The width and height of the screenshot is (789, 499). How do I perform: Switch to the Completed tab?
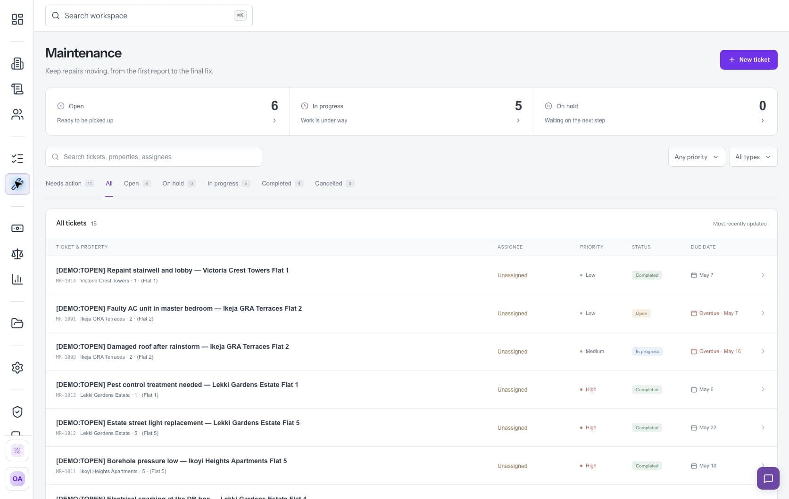tap(282, 184)
